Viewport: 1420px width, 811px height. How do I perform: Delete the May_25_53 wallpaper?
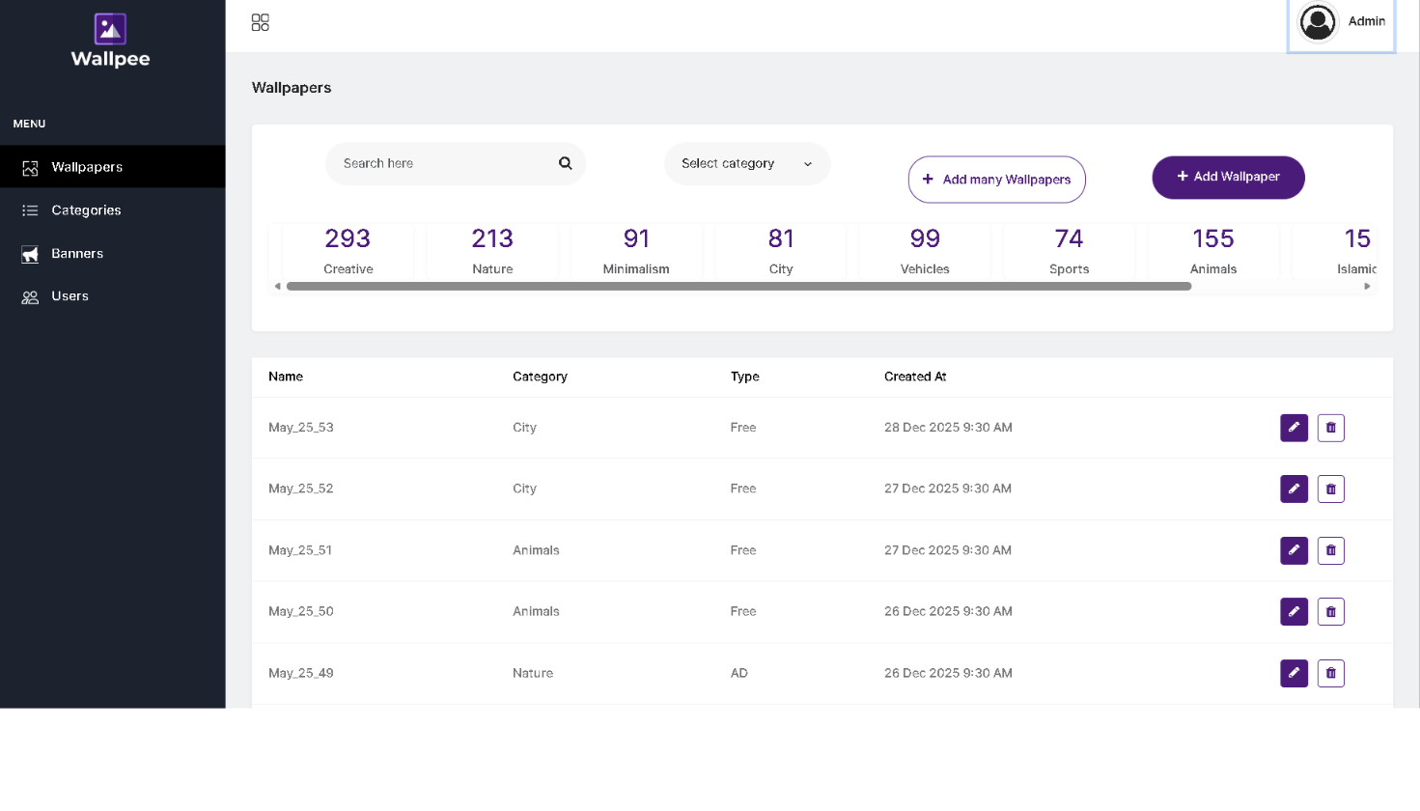(x=1331, y=428)
